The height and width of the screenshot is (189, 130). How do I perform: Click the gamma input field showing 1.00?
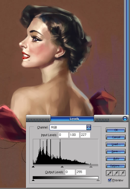pos(74,135)
